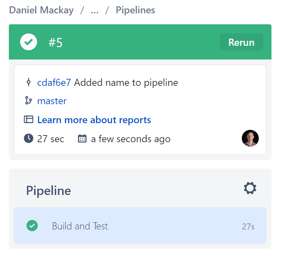The height and width of the screenshot is (259, 281).
Task: Click the branch icon beside master
Action: (29, 100)
